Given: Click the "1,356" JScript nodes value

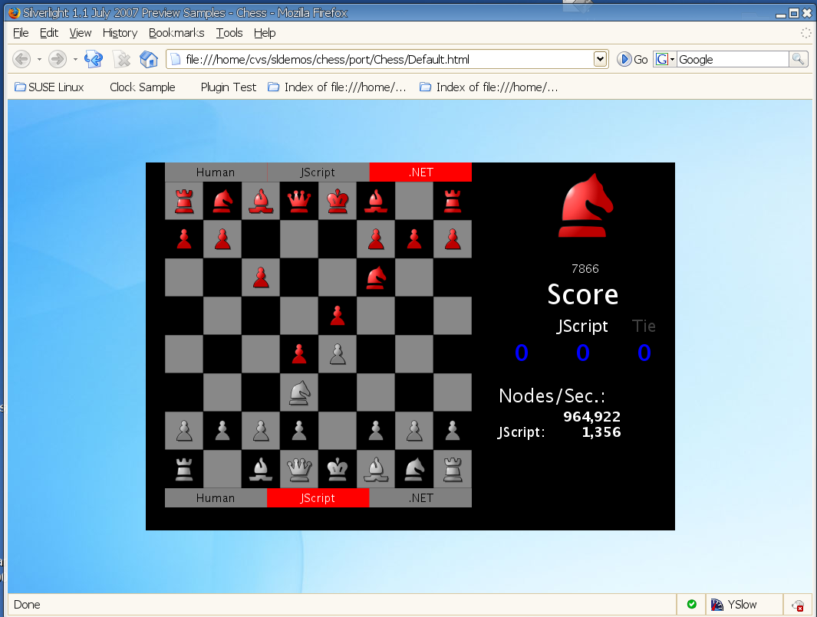Looking at the screenshot, I should tap(601, 432).
